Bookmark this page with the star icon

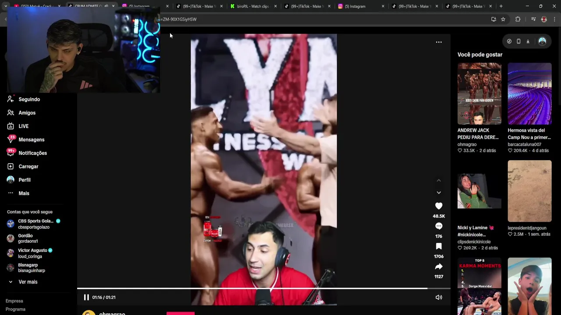click(x=503, y=19)
